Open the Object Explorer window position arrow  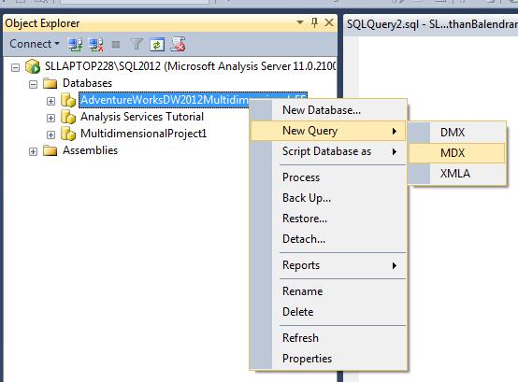pyautogui.click(x=300, y=22)
